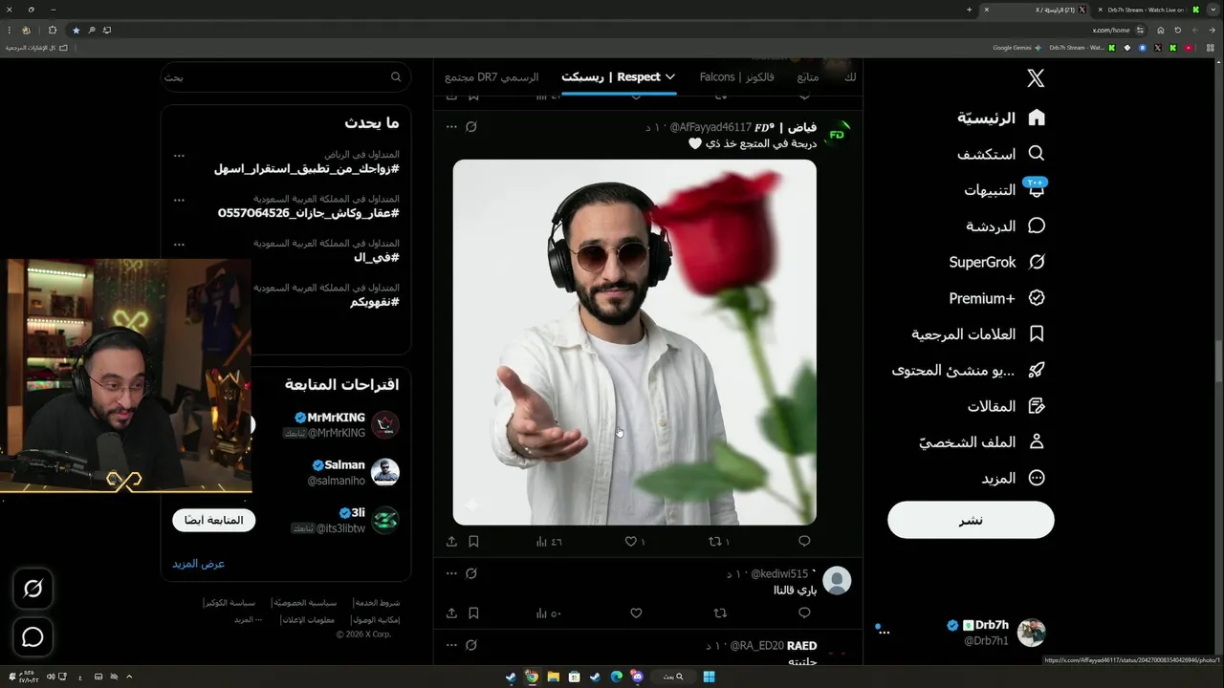1224x688 pixels.
Task: Open the floating Grok button
Action: [33, 589]
